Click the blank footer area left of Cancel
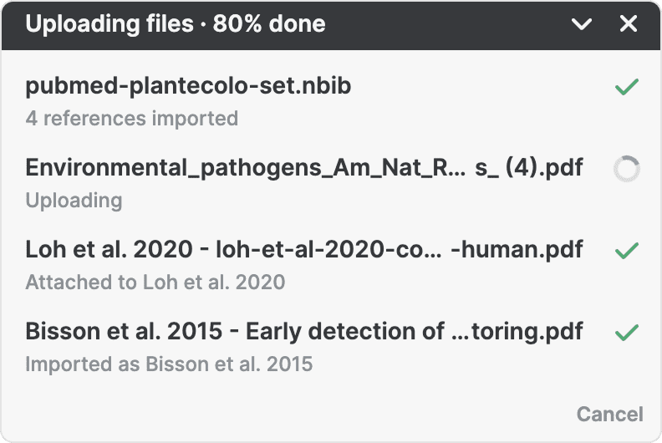662x443 pixels. tap(293, 414)
